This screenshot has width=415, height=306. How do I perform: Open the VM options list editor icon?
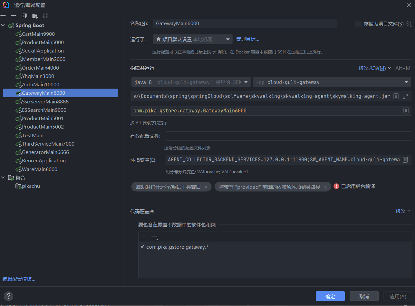pyautogui.click(x=396, y=96)
